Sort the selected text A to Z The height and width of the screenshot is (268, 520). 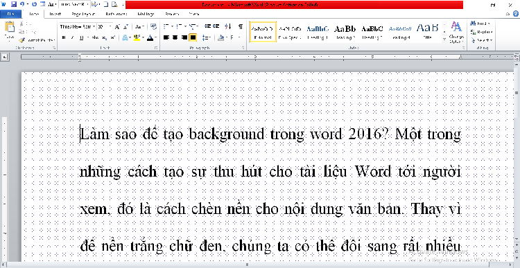pos(227,26)
